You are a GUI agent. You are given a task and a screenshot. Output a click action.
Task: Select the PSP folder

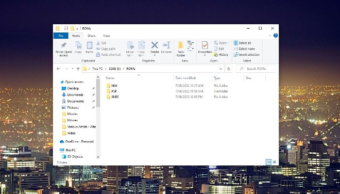tap(112, 91)
